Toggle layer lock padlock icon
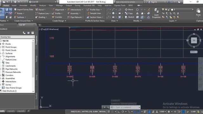Screen dimensions: 203x114 click(x=169, y=9)
